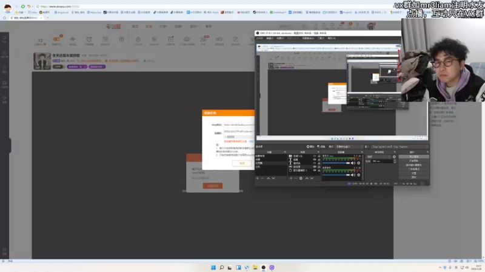Open Windows Start menu on taskbar

click(x=213, y=267)
